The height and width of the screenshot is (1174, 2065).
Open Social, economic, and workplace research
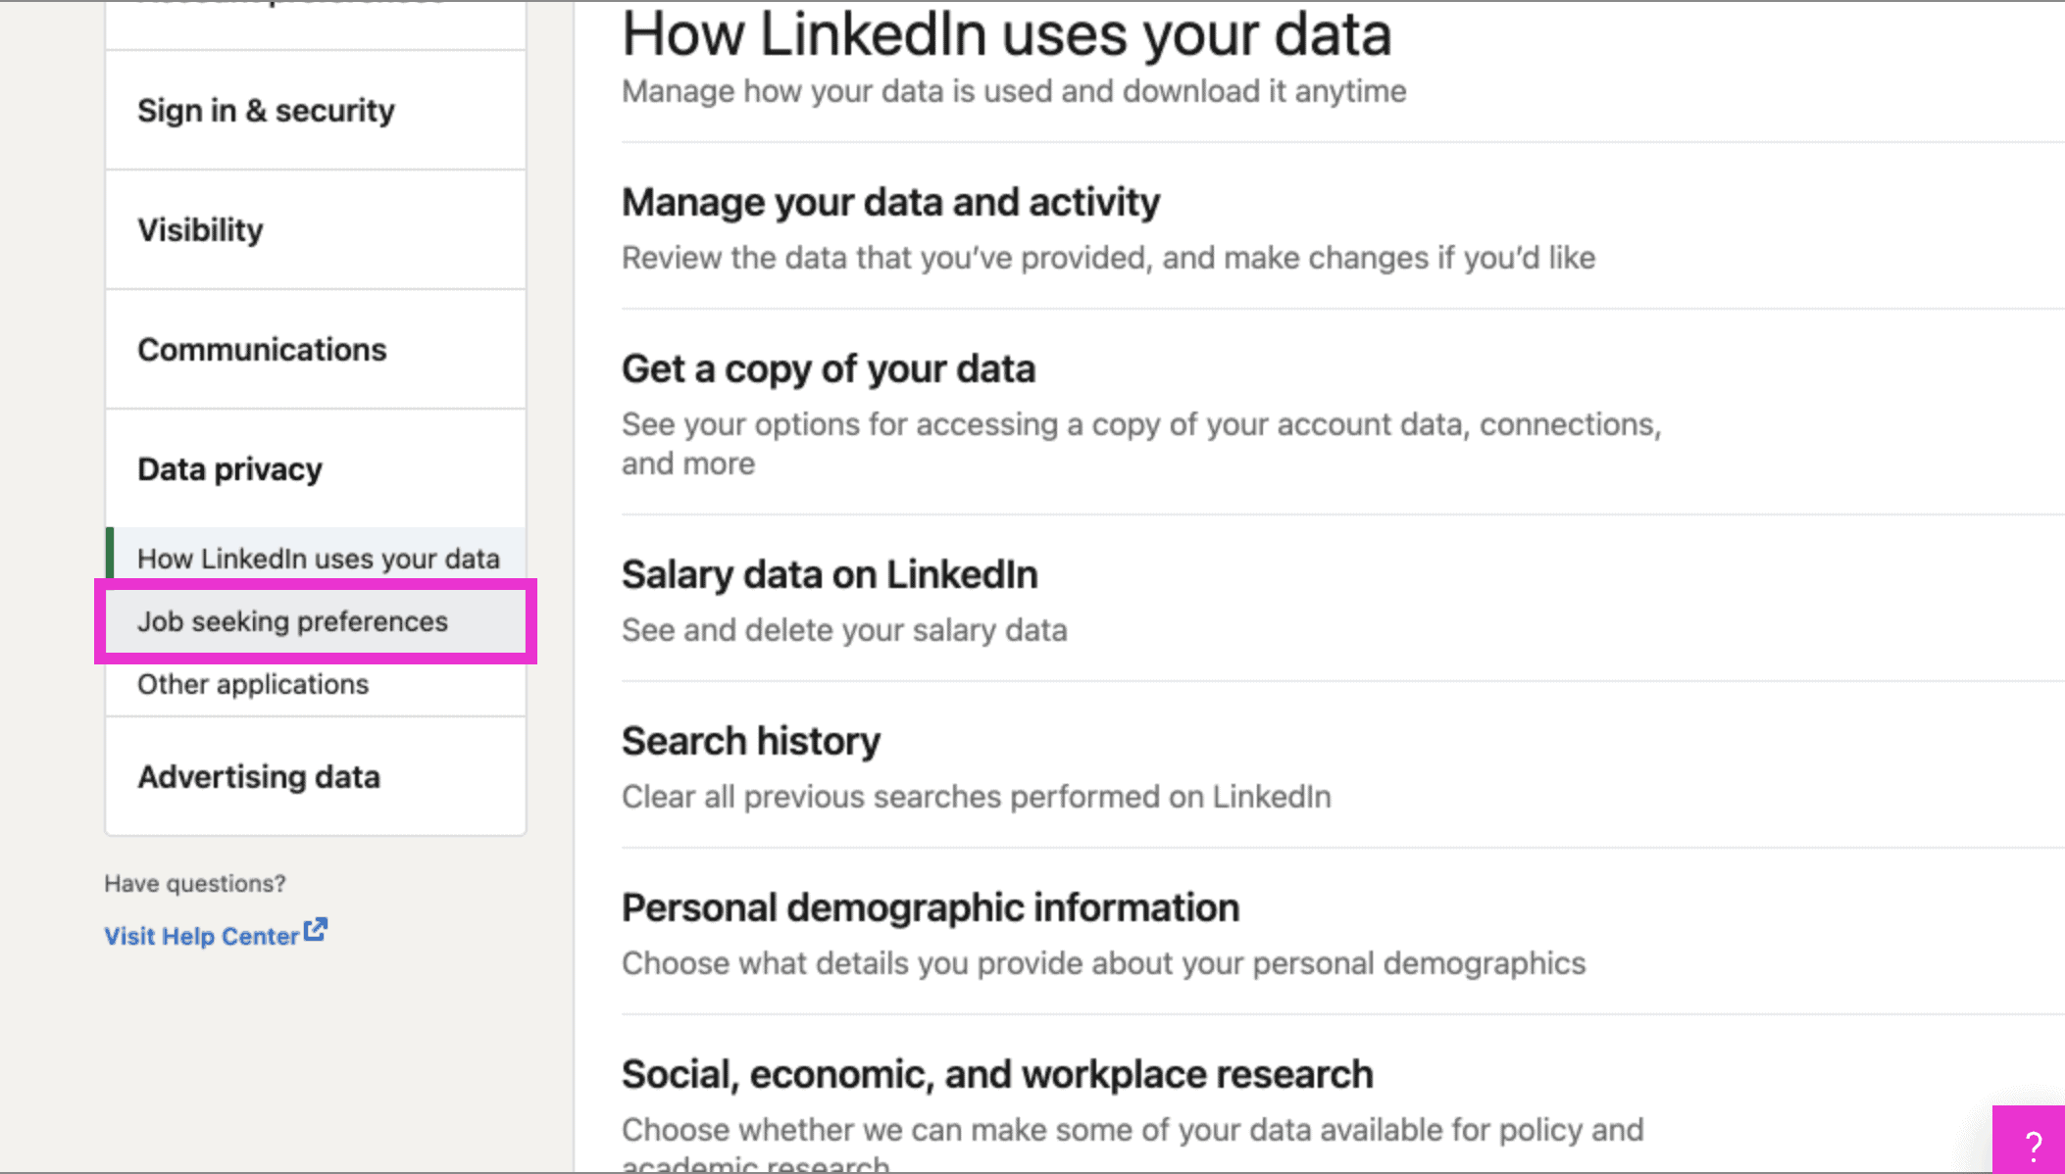pyautogui.click(x=996, y=1073)
